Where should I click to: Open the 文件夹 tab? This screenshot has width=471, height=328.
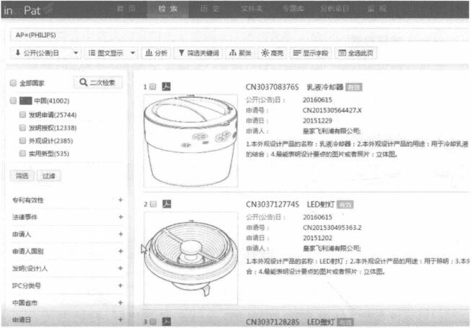[252, 9]
